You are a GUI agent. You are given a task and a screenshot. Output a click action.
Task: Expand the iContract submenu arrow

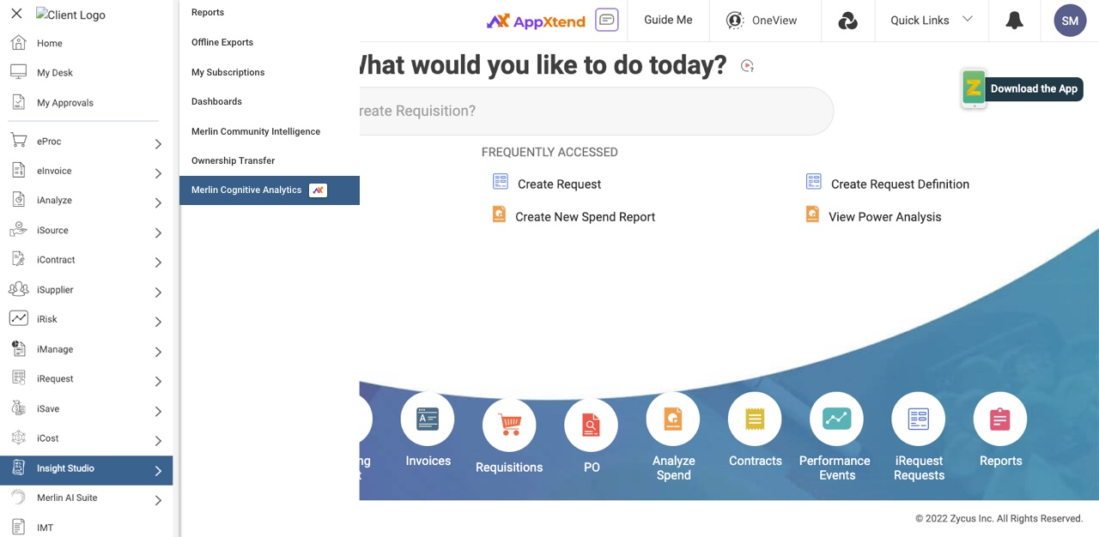(x=158, y=262)
